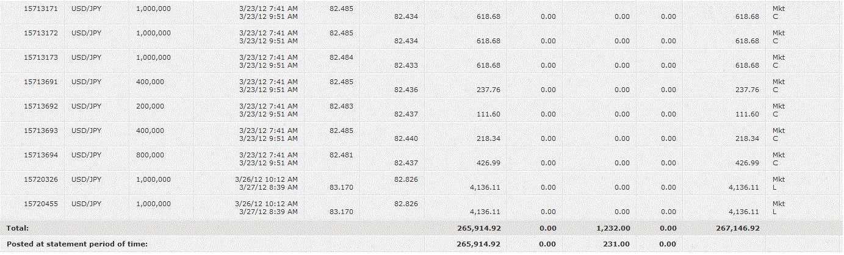Click the close price 82.440
Image resolution: width=844 pixels, height=255 pixels.
click(x=406, y=138)
